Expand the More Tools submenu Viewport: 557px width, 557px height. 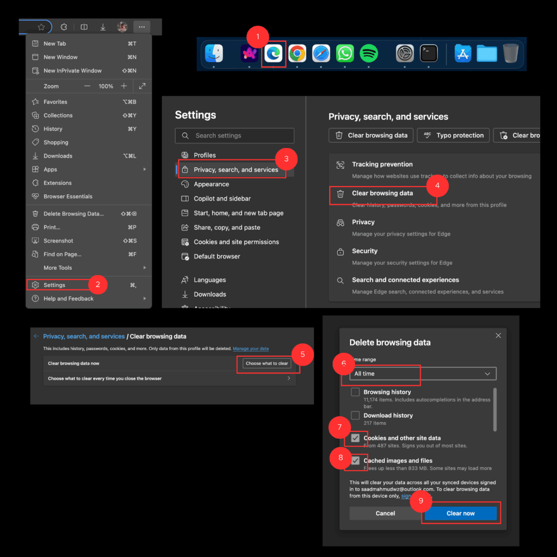145,268
